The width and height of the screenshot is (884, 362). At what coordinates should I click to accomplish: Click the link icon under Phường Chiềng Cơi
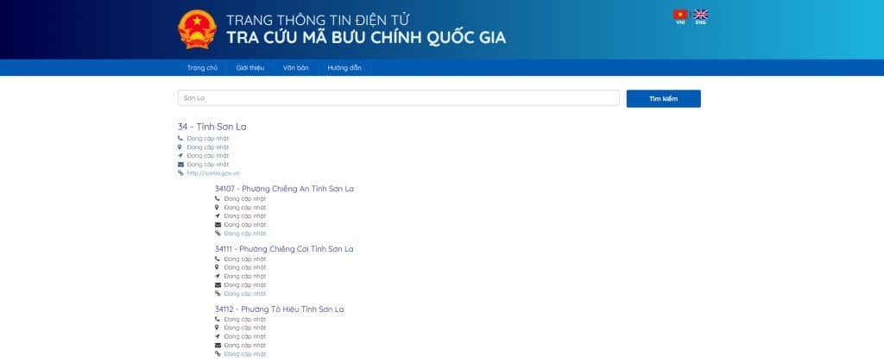pyautogui.click(x=218, y=293)
